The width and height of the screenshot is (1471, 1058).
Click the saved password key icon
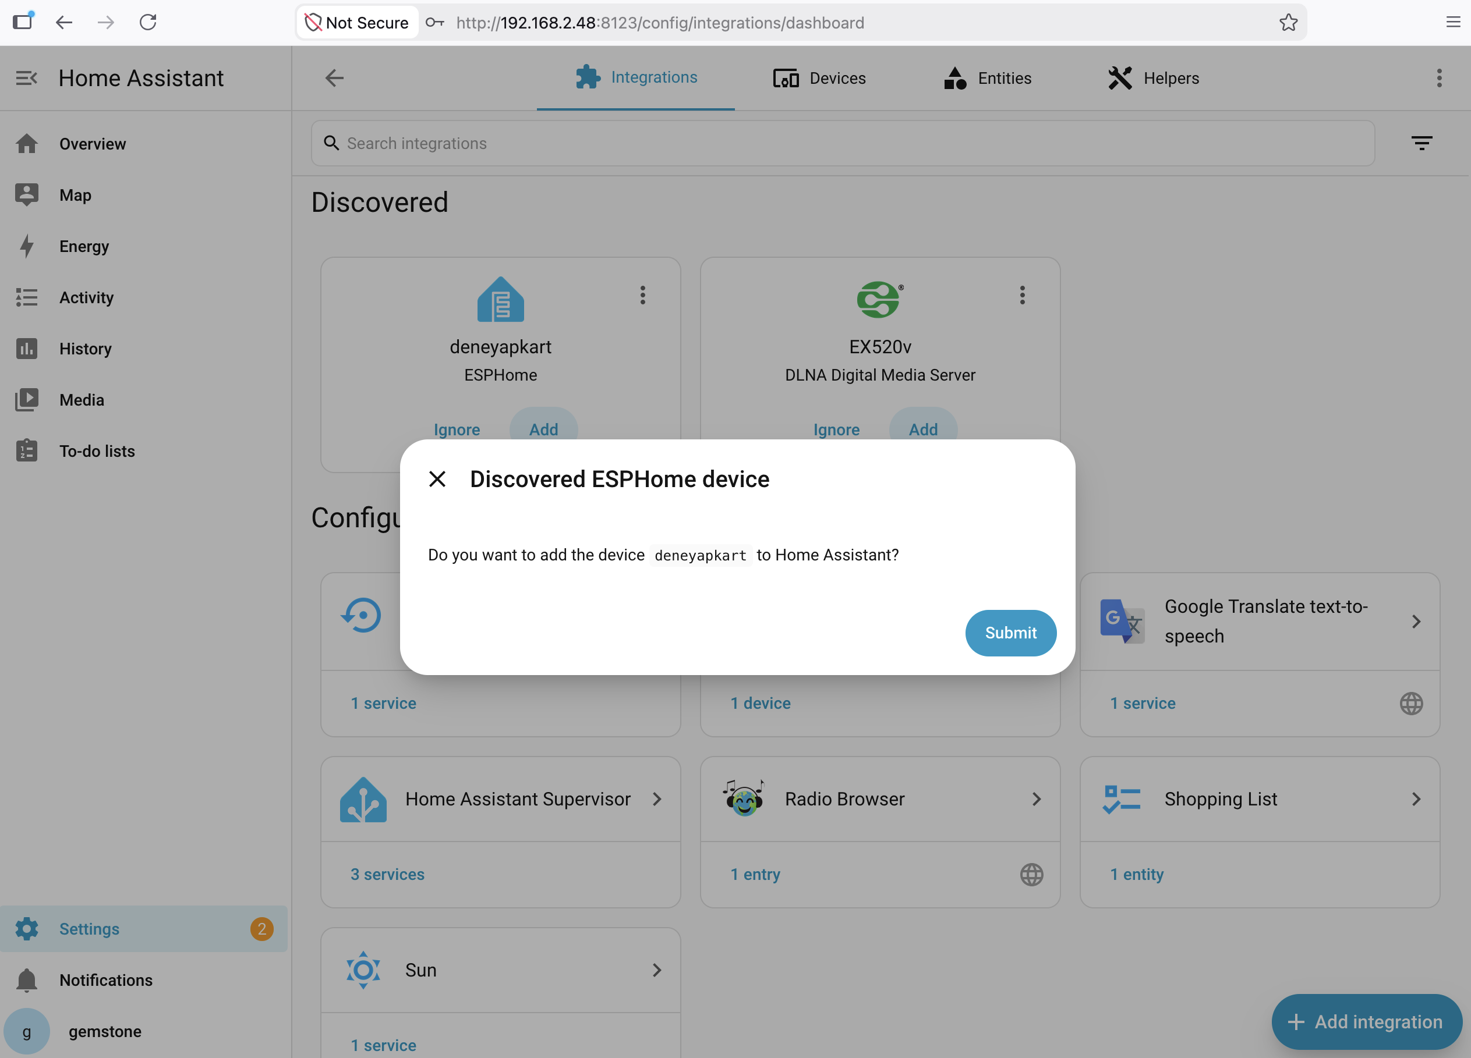pyautogui.click(x=434, y=23)
